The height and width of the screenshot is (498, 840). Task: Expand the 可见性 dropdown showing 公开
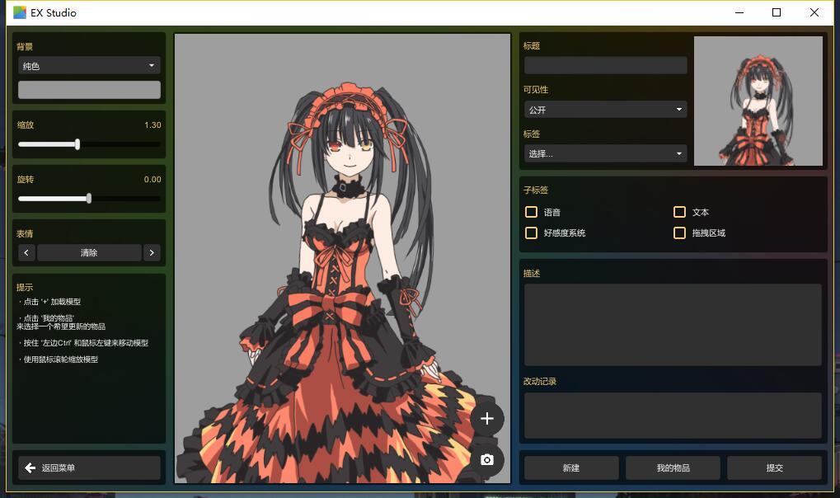click(x=605, y=110)
